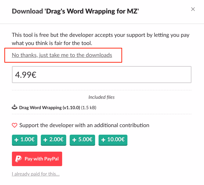Click 'No thanks, take me to downloads' link
The height and width of the screenshot is (185, 204).
[x=62, y=55]
